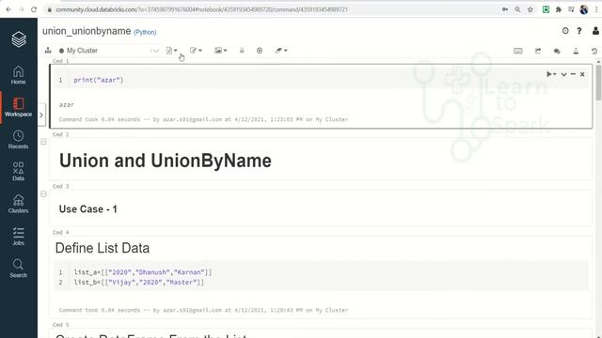Click the Cmd 4 cell label
The width and height of the screenshot is (602, 338).
(60, 233)
